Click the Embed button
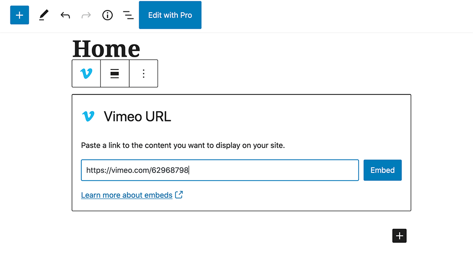This screenshot has height=259, width=473. pos(383,170)
